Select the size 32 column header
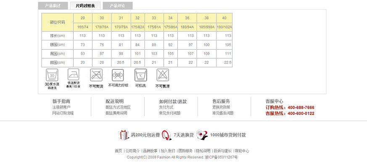Screen dimensions: 367x167 137,18
